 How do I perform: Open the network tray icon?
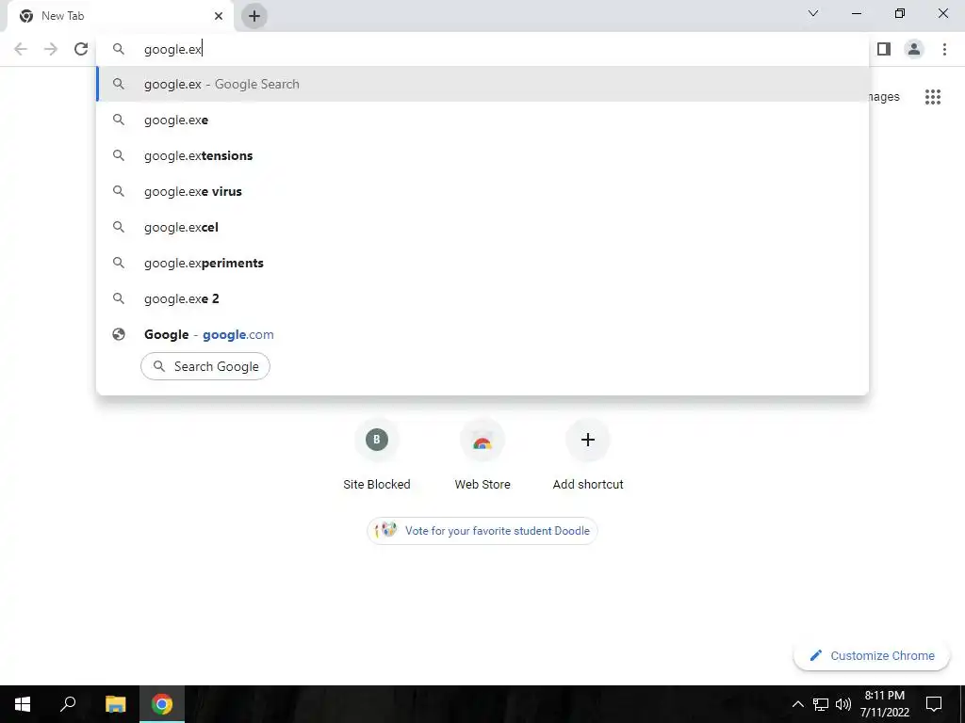pyautogui.click(x=821, y=704)
